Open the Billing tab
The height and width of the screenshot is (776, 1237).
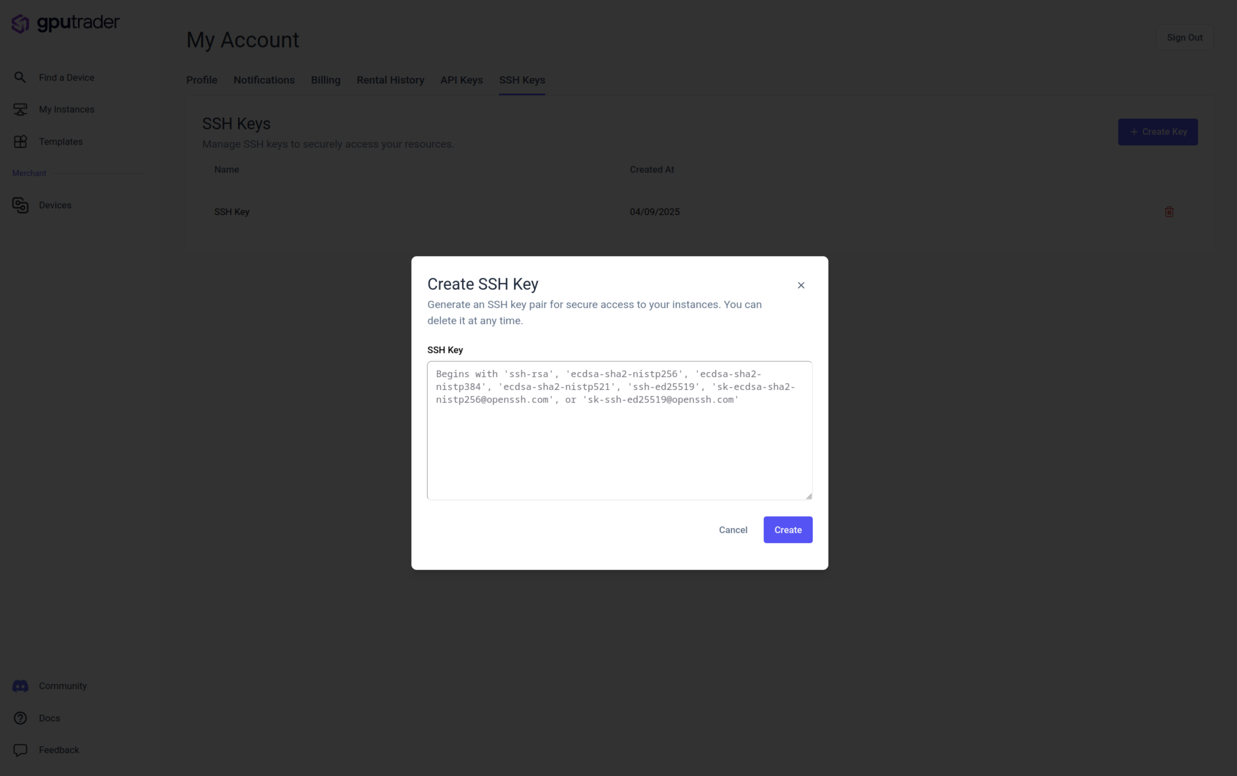click(326, 80)
